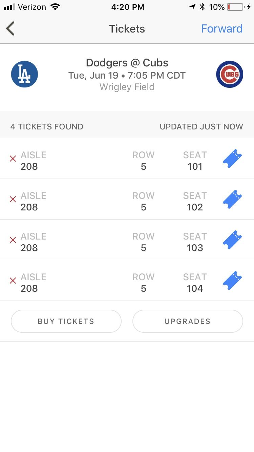Viewport: 254px width, 452px height.
Task: Tap the Updated Just Now label
Action: tap(201, 127)
